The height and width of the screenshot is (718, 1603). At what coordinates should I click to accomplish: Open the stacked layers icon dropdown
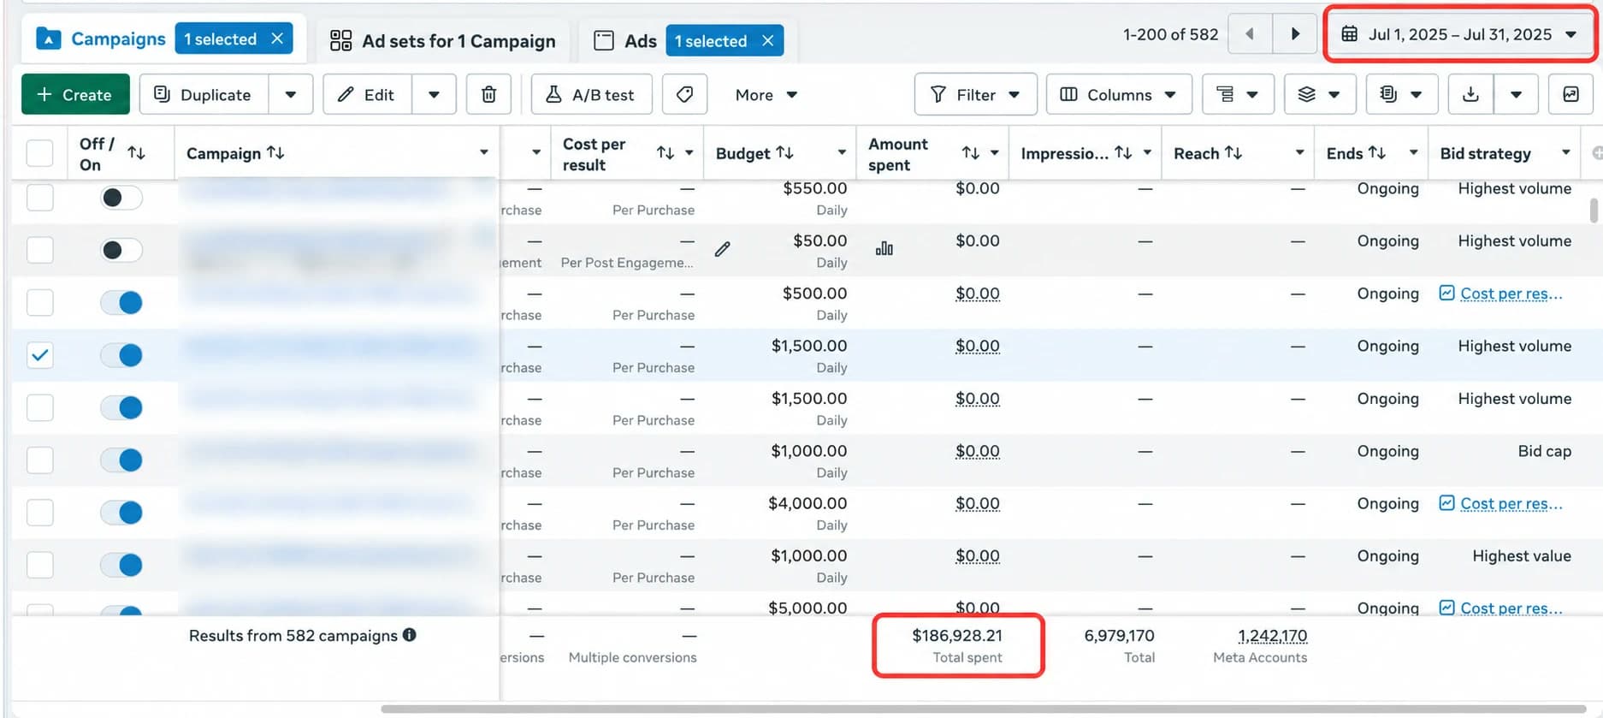(x=1320, y=94)
